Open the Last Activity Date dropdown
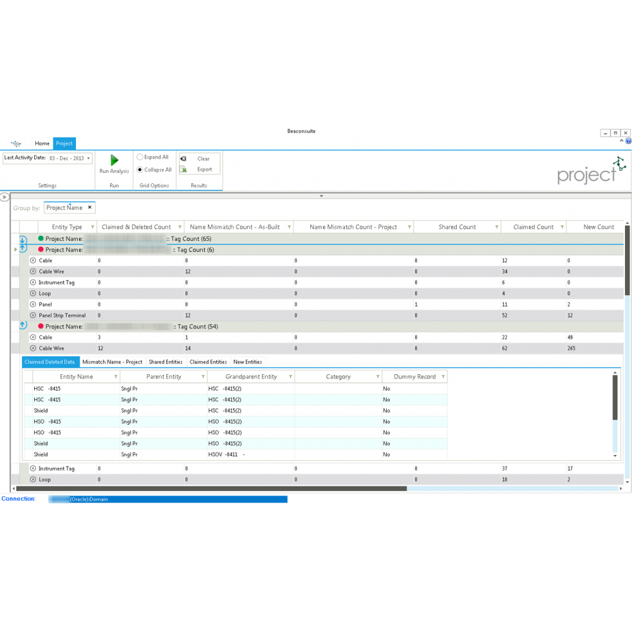632x632 pixels. pos(88,158)
